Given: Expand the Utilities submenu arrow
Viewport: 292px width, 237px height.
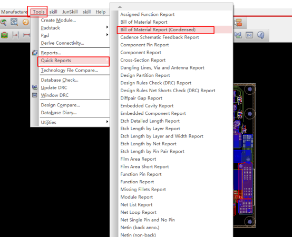Looking at the screenshot, I should (x=107, y=122).
